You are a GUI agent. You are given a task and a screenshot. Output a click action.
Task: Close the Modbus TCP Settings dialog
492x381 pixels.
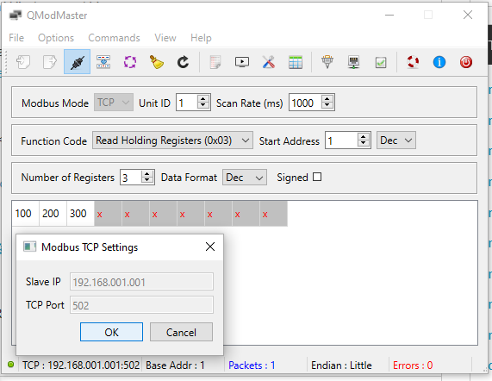210,247
